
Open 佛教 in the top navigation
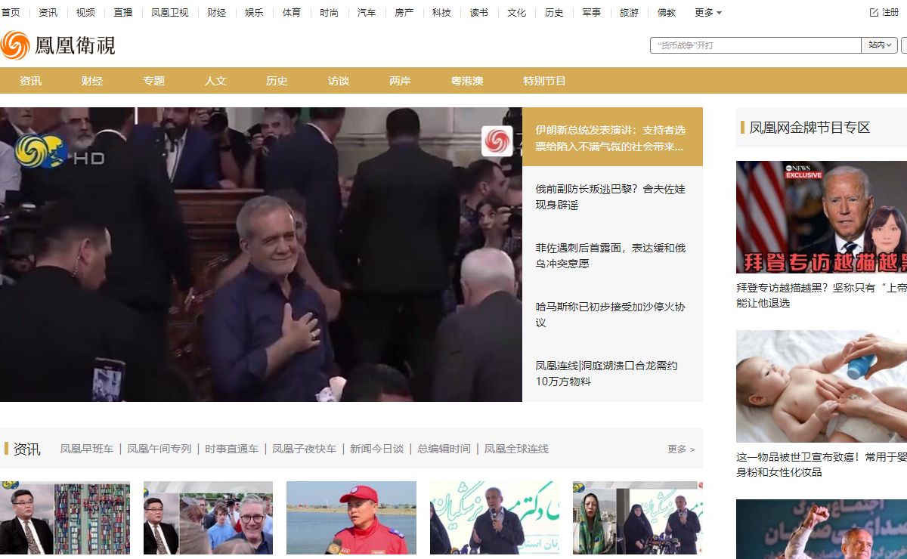point(667,12)
